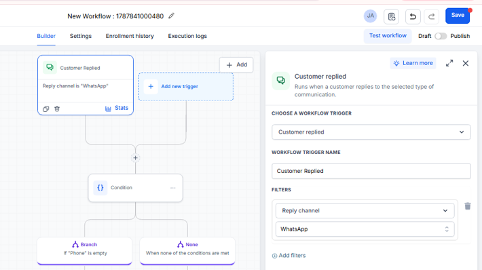Select the Condition node braces icon
This screenshot has height=270, width=482.
pyautogui.click(x=100, y=188)
